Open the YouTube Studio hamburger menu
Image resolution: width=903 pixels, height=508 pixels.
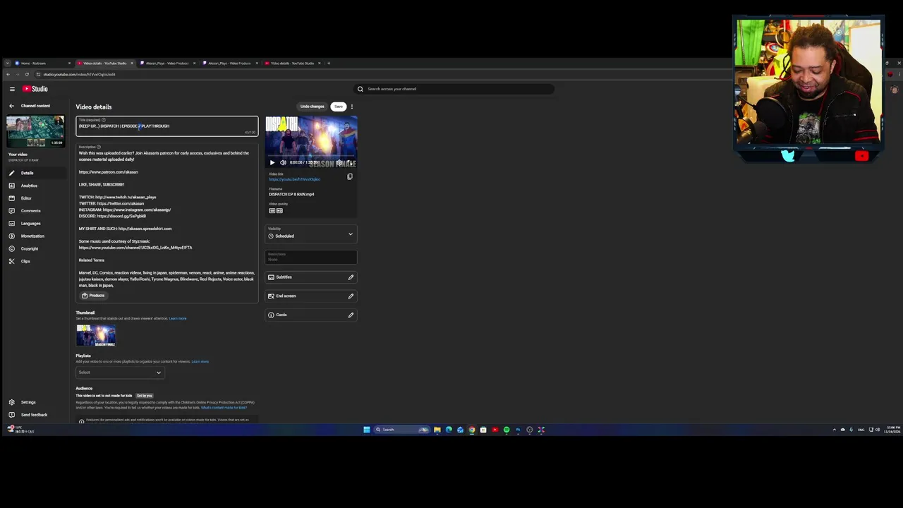pos(12,89)
